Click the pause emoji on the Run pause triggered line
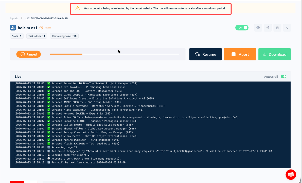The height and width of the screenshot is (183, 302). tap(49, 151)
